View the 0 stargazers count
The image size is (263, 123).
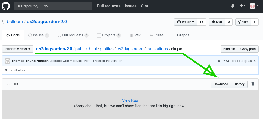229,22
